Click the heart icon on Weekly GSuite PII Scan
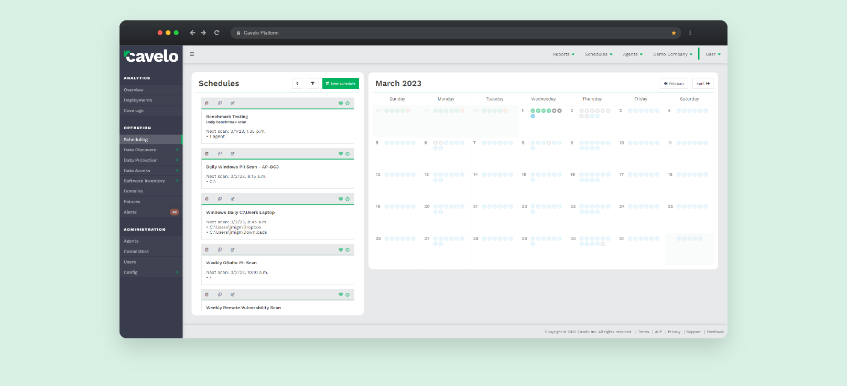 [x=341, y=249]
